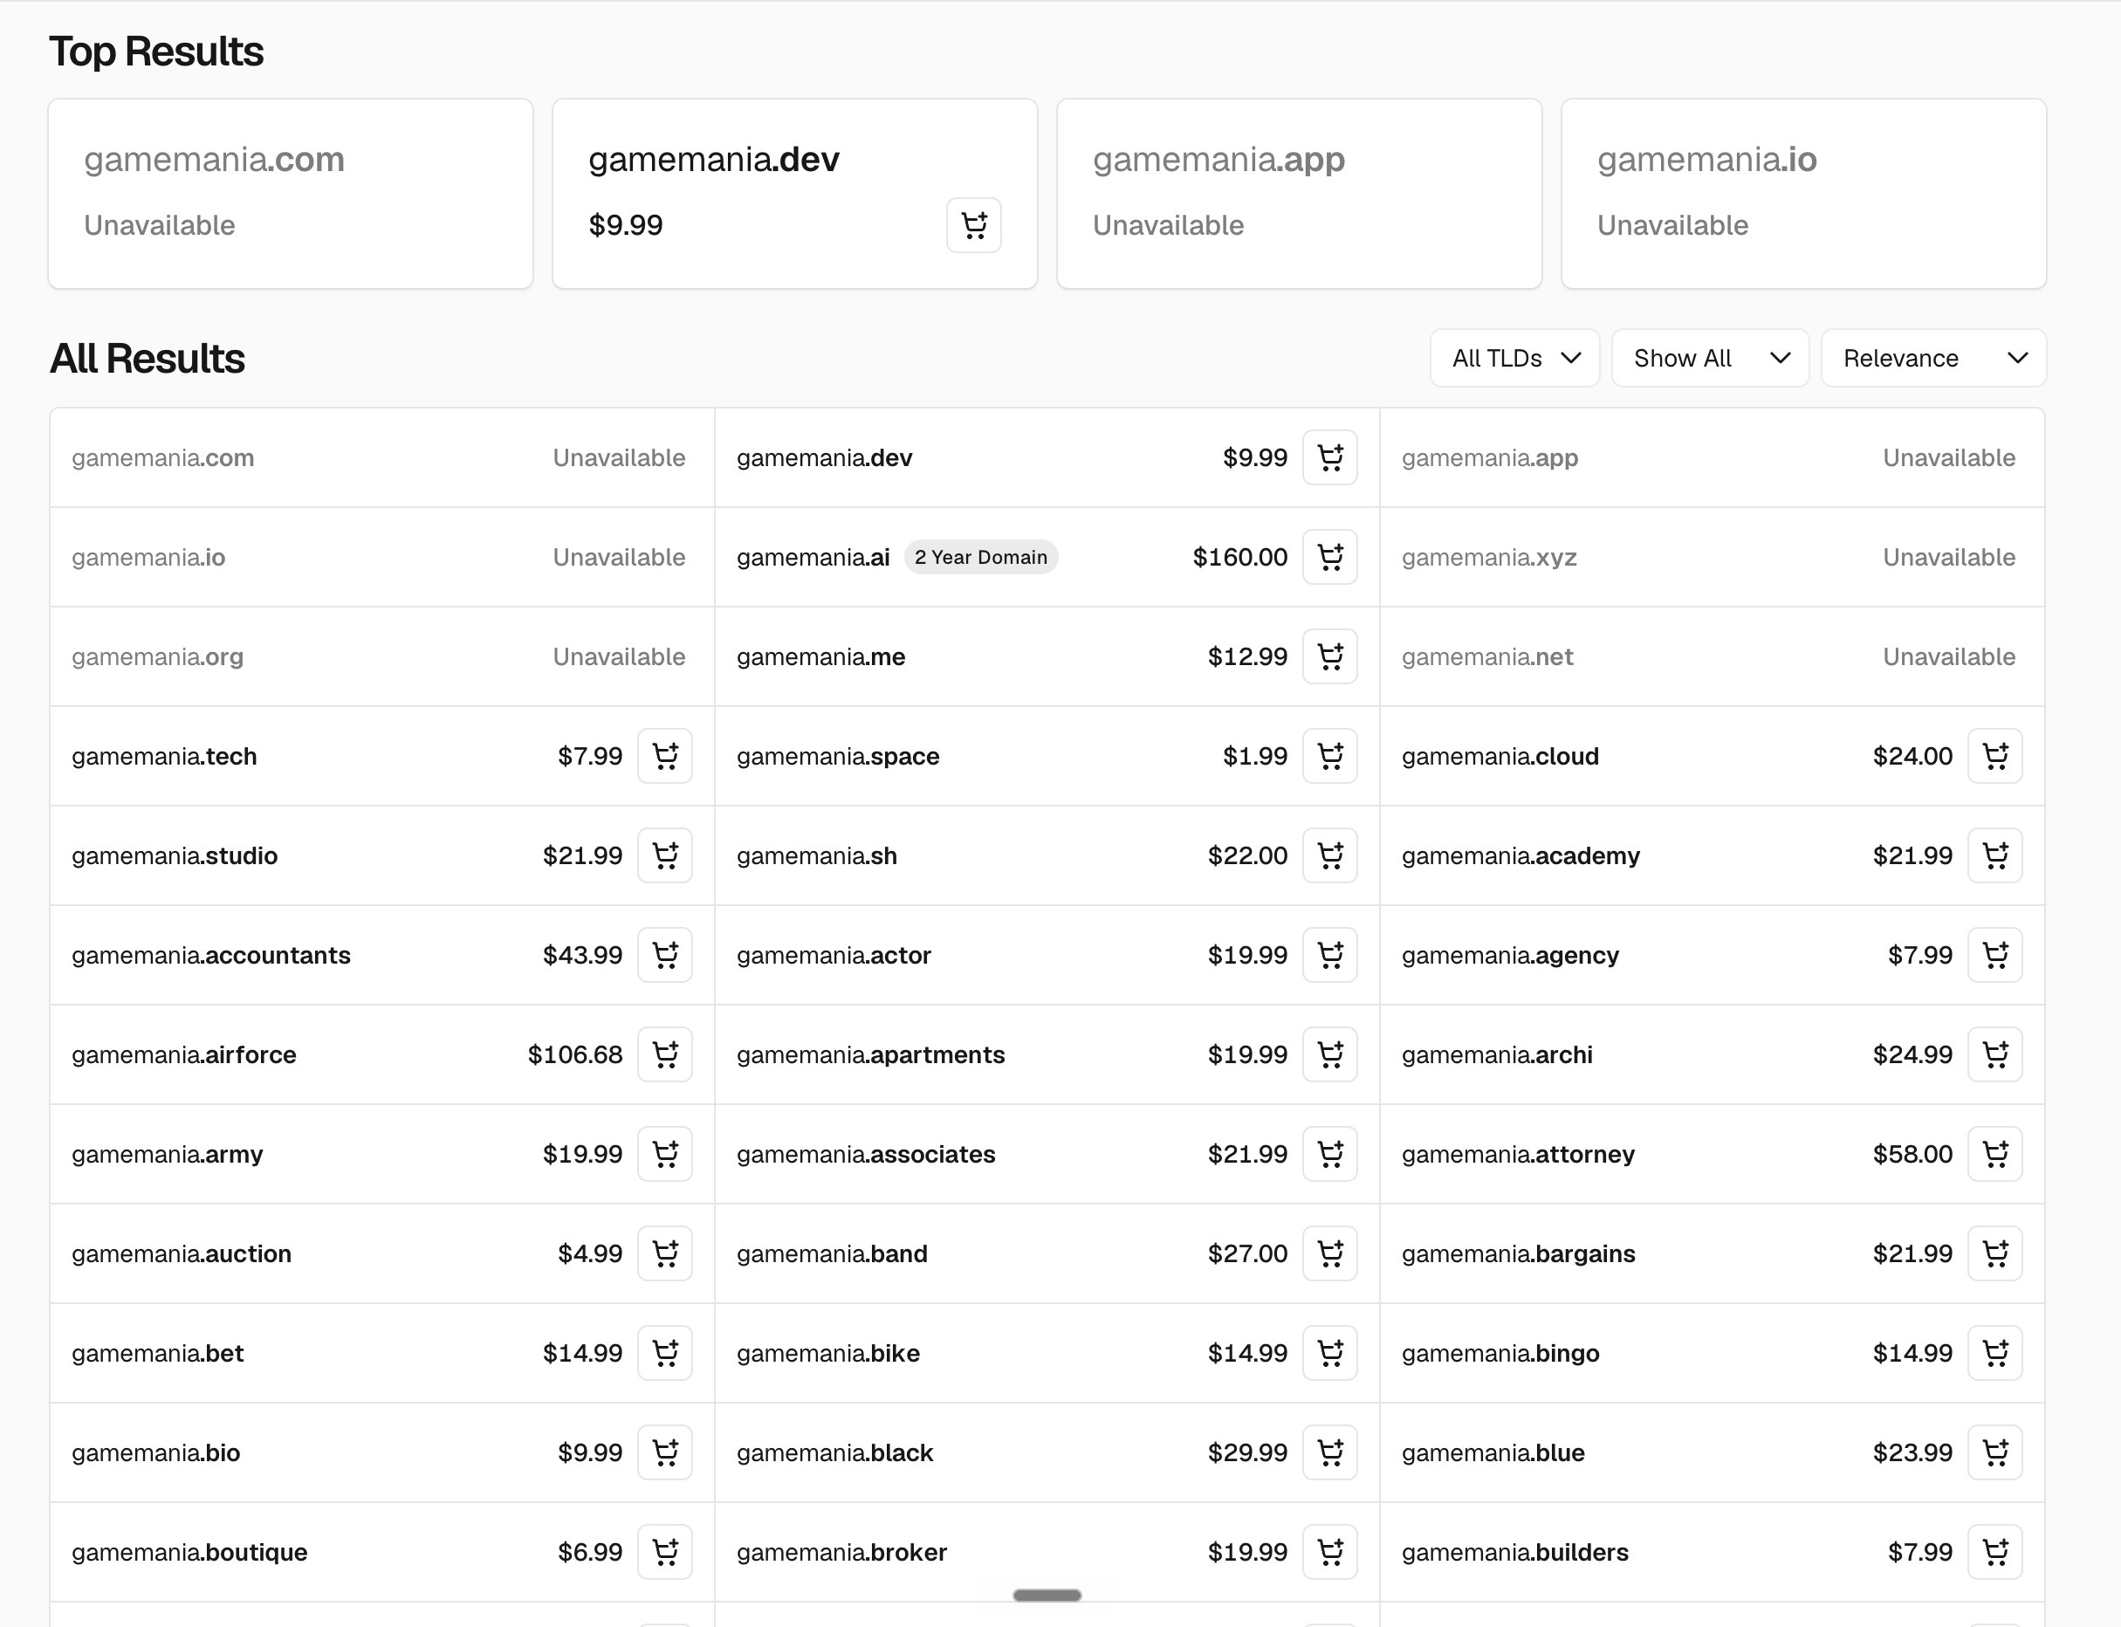This screenshot has height=1627, width=2121.
Task: Grab the horizontal scroll handle at bottom
Action: 1047,1595
